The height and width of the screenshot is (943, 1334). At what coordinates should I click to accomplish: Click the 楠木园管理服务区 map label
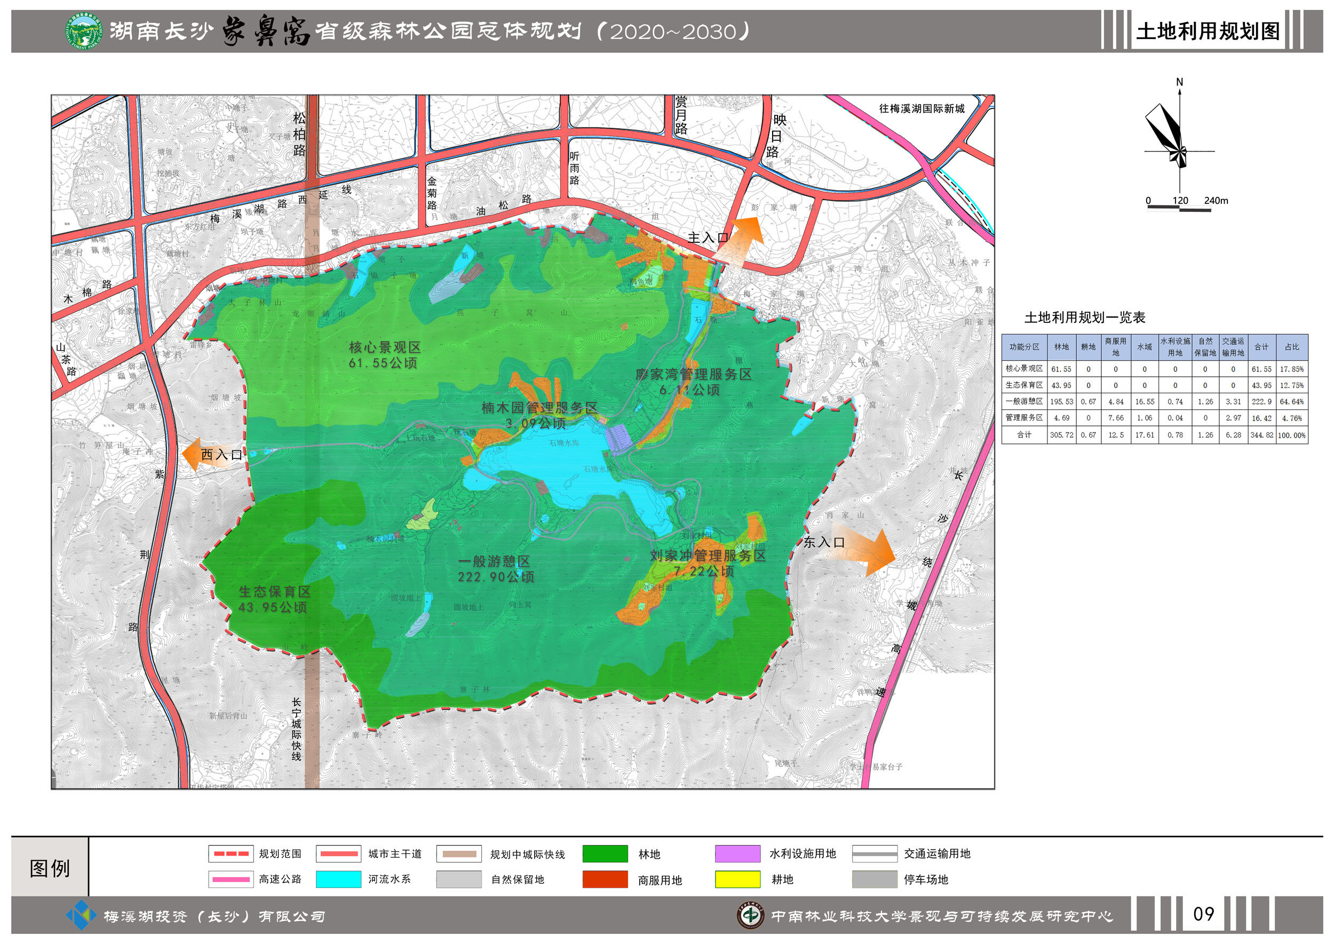(540, 408)
